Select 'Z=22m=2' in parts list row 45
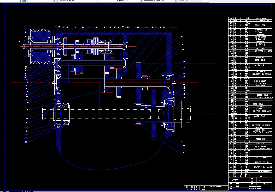The height and width of the screenshot is (192, 275). click(x=260, y=72)
